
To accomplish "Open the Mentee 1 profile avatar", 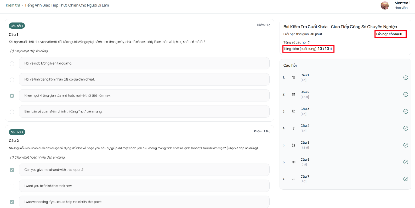I will [x=385, y=5].
